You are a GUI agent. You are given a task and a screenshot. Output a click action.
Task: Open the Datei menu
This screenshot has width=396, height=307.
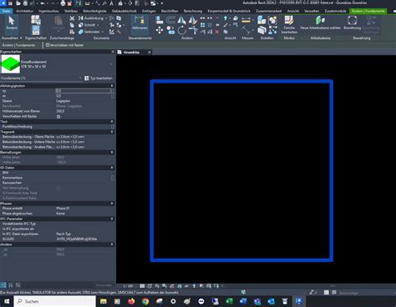pyautogui.click(x=6, y=11)
